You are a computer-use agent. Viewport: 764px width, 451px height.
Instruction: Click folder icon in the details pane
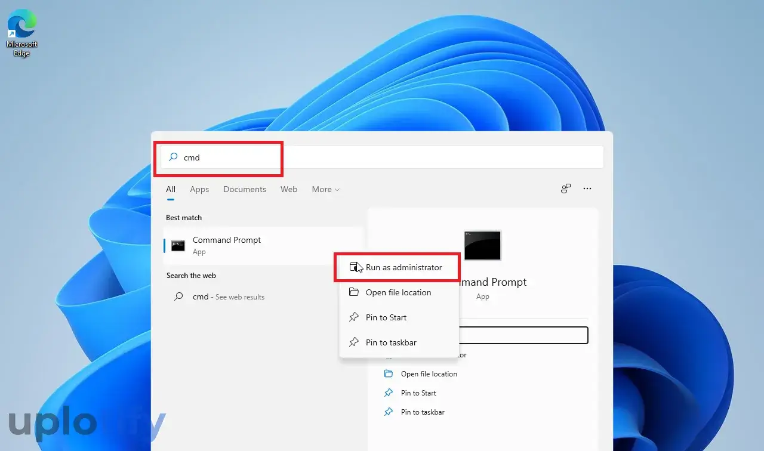click(x=389, y=374)
